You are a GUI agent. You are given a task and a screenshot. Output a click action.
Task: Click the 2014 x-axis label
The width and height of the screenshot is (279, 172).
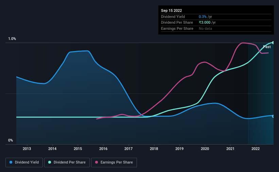[x=52, y=149]
